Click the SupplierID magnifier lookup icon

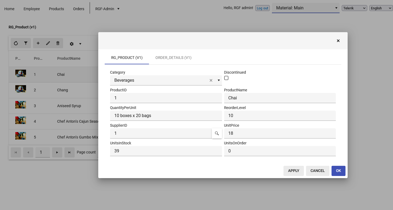tap(217, 133)
